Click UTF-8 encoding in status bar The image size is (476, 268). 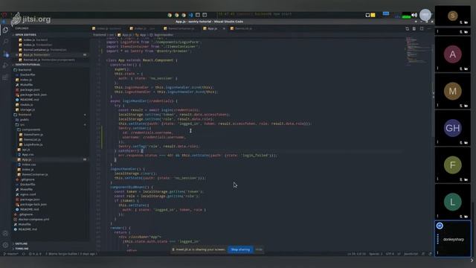click(x=390, y=254)
